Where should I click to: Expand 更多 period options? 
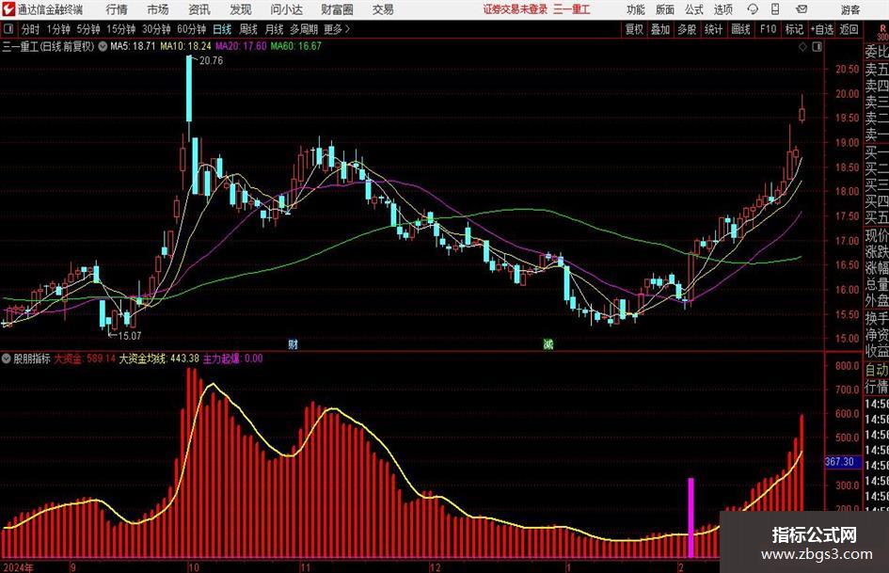pyautogui.click(x=337, y=29)
